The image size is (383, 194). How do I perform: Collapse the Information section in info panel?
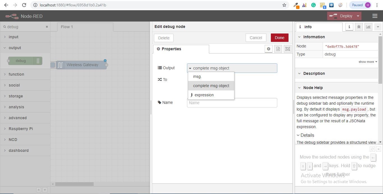(299, 37)
